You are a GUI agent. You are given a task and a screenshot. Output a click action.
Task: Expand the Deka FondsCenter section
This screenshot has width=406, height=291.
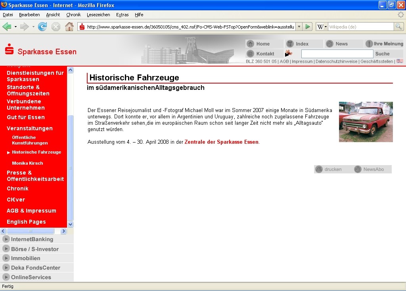pyautogui.click(x=6, y=268)
